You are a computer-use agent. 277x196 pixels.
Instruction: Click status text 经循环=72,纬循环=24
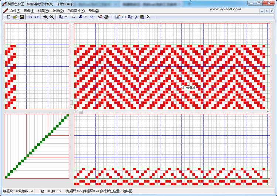click(83, 191)
